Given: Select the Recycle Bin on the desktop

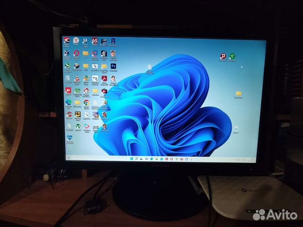Looking at the screenshot, I should click(236, 129).
